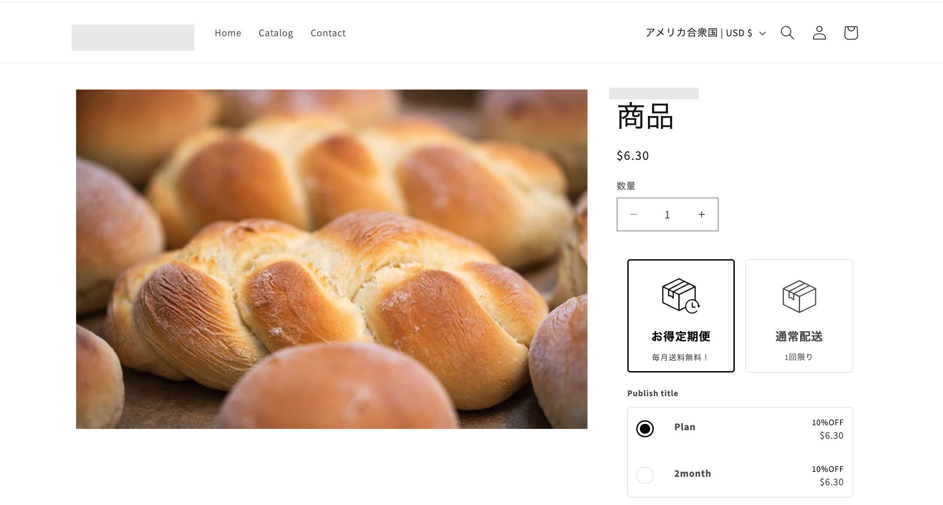Viewport: 943px width, 505px height.
Task: Go to the Home menu item
Action: [x=228, y=33]
